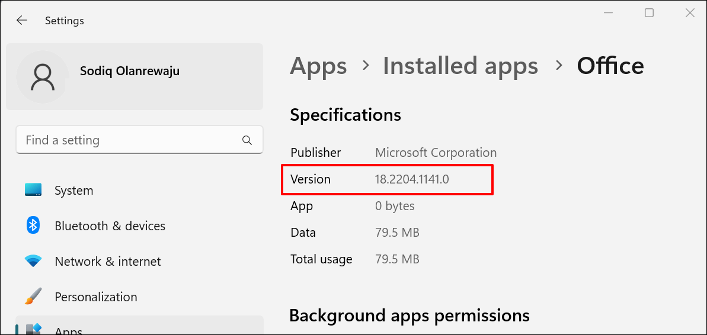Click the Personalization paintbrush icon
The image size is (707, 335).
33,297
